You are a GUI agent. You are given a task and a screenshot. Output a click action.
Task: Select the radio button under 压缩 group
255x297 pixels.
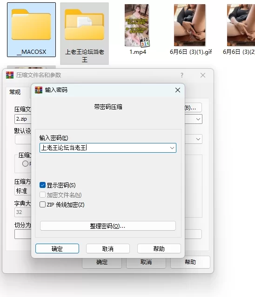point(25,164)
